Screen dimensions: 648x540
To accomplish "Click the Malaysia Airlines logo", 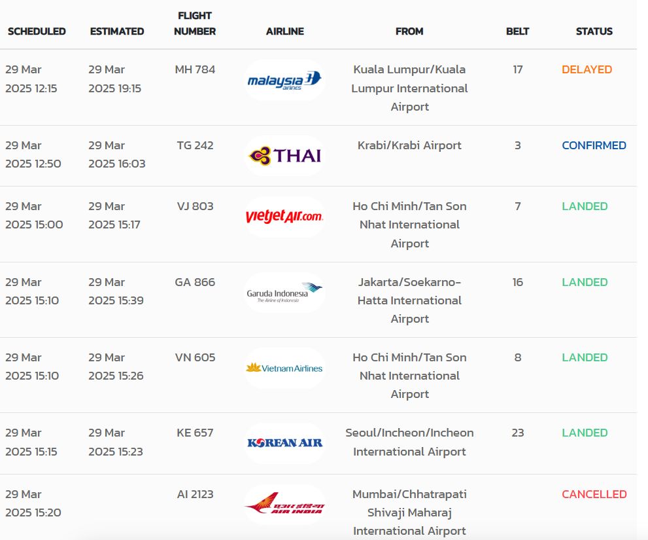I will click(x=284, y=80).
